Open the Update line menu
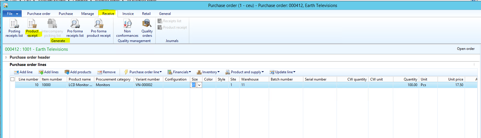 282,72
